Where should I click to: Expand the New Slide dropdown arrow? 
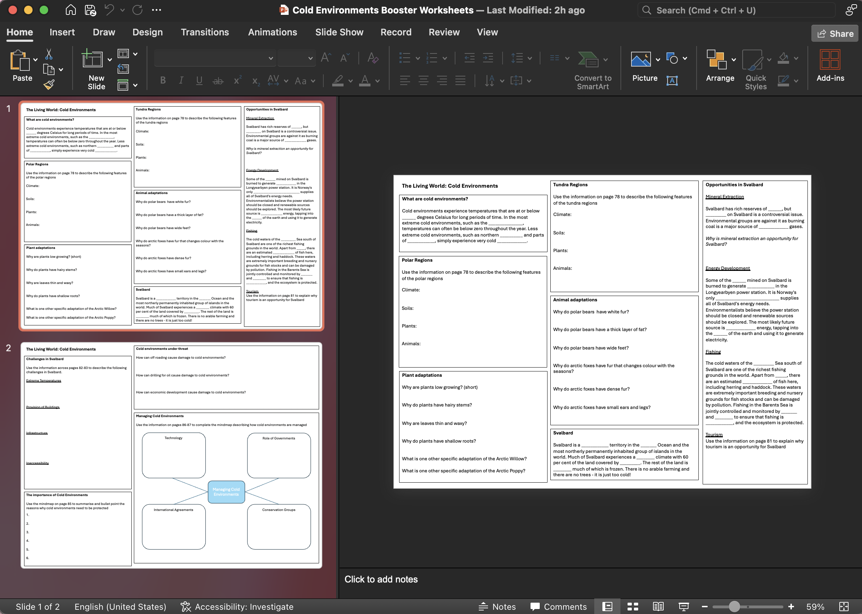110,60
